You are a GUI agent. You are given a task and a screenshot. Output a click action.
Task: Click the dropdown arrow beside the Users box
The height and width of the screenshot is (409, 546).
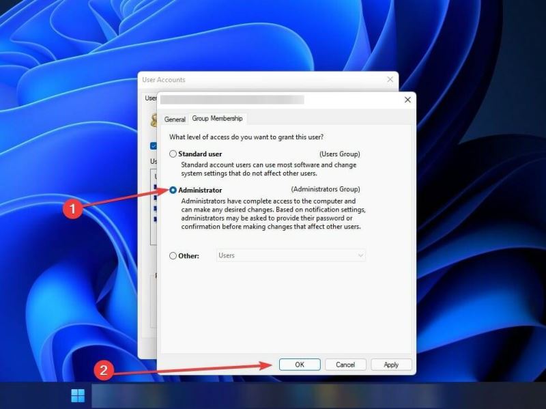tap(362, 255)
